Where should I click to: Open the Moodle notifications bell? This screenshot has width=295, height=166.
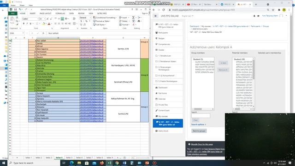(254, 16)
